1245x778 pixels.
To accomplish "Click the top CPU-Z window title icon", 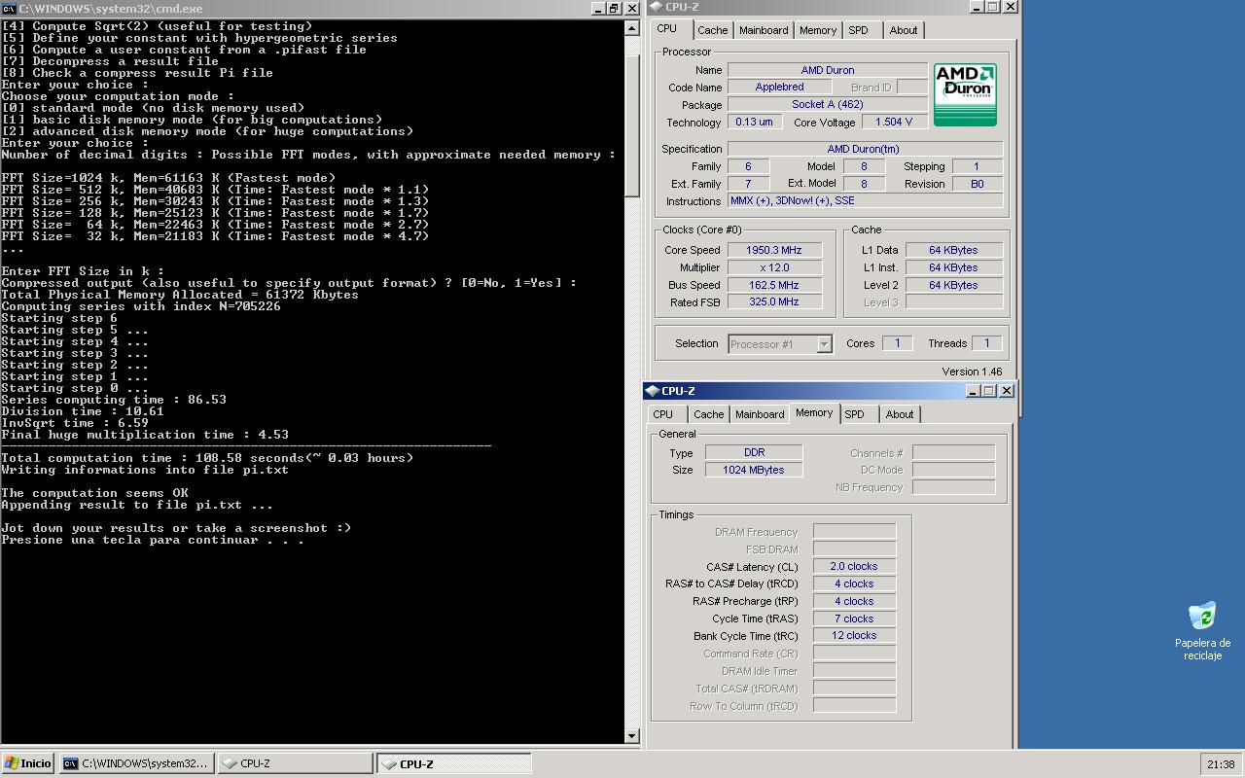I will pyautogui.click(x=655, y=7).
